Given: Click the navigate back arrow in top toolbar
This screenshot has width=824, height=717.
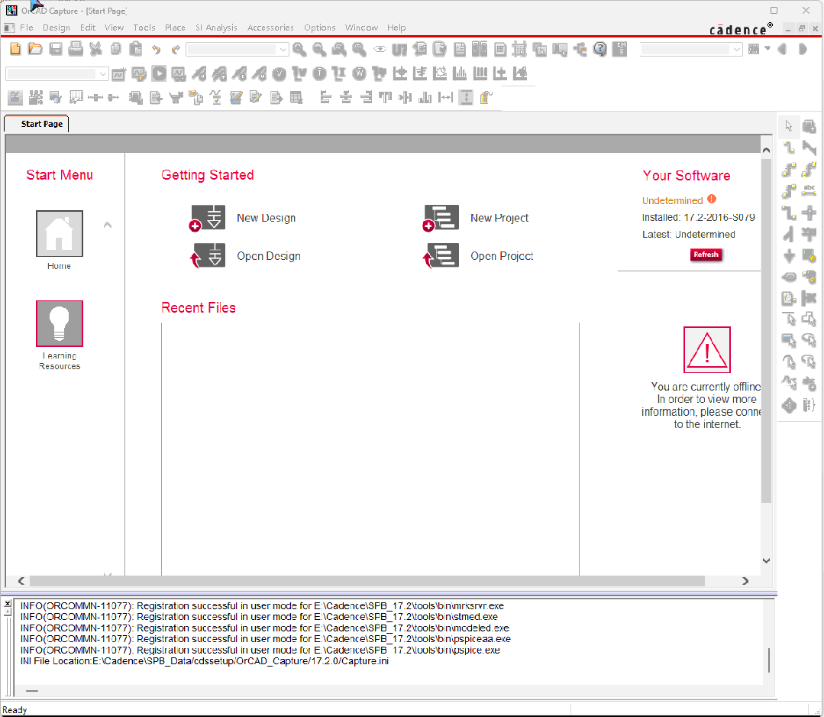Looking at the screenshot, I should coord(783,50).
